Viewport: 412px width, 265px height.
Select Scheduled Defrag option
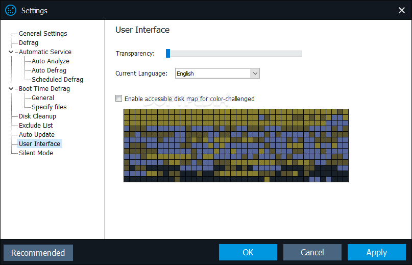click(x=57, y=79)
